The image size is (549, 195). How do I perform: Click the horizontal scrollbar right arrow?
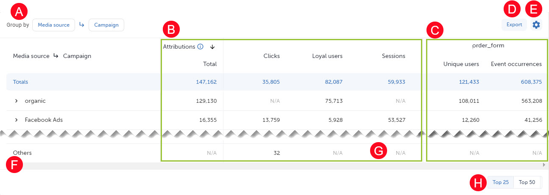tap(544, 165)
